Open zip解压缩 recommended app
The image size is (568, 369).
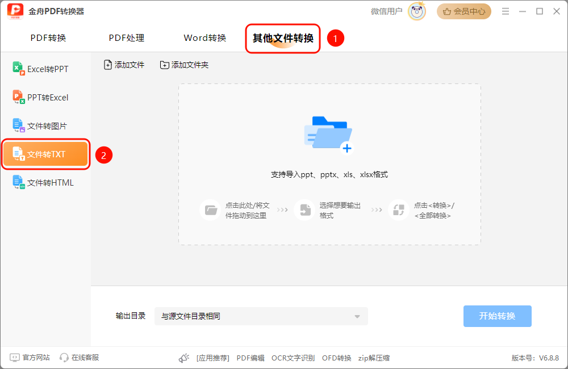click(x=374, y=358)
